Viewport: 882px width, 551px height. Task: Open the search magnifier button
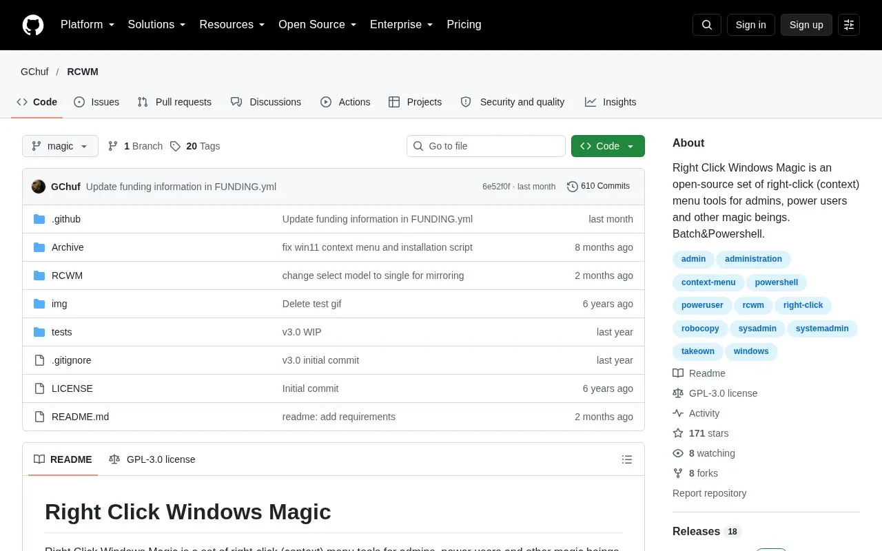pos(707,25)
